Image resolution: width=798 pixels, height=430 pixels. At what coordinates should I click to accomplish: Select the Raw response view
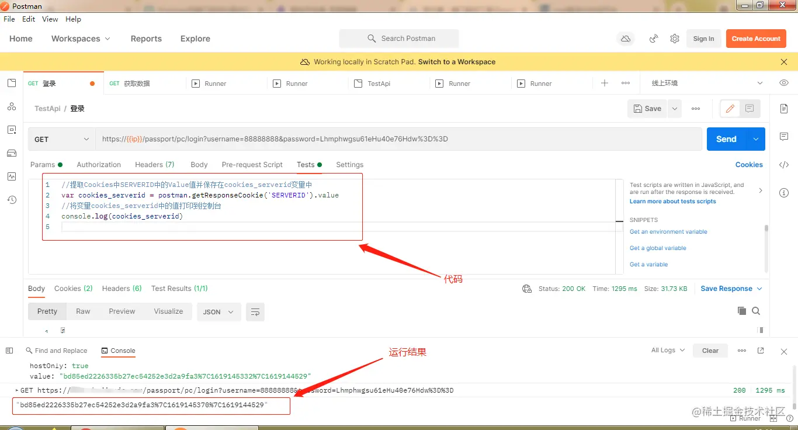tap(83, 311)
